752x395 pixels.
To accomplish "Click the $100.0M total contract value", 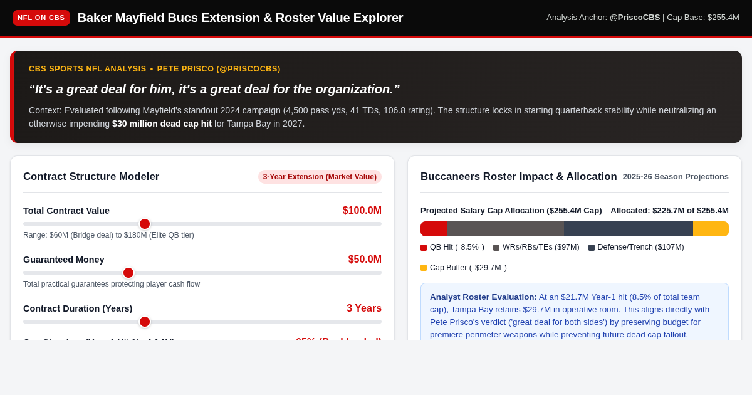I will click(362, 211).
